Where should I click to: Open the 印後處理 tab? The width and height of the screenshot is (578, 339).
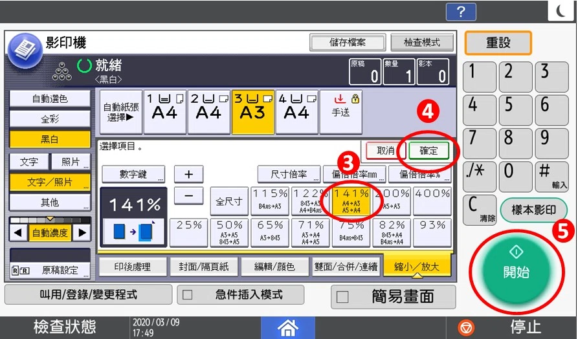[132, 267]
